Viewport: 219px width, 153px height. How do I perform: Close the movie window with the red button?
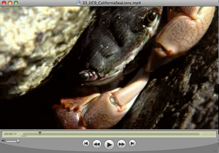click(4, 3)
